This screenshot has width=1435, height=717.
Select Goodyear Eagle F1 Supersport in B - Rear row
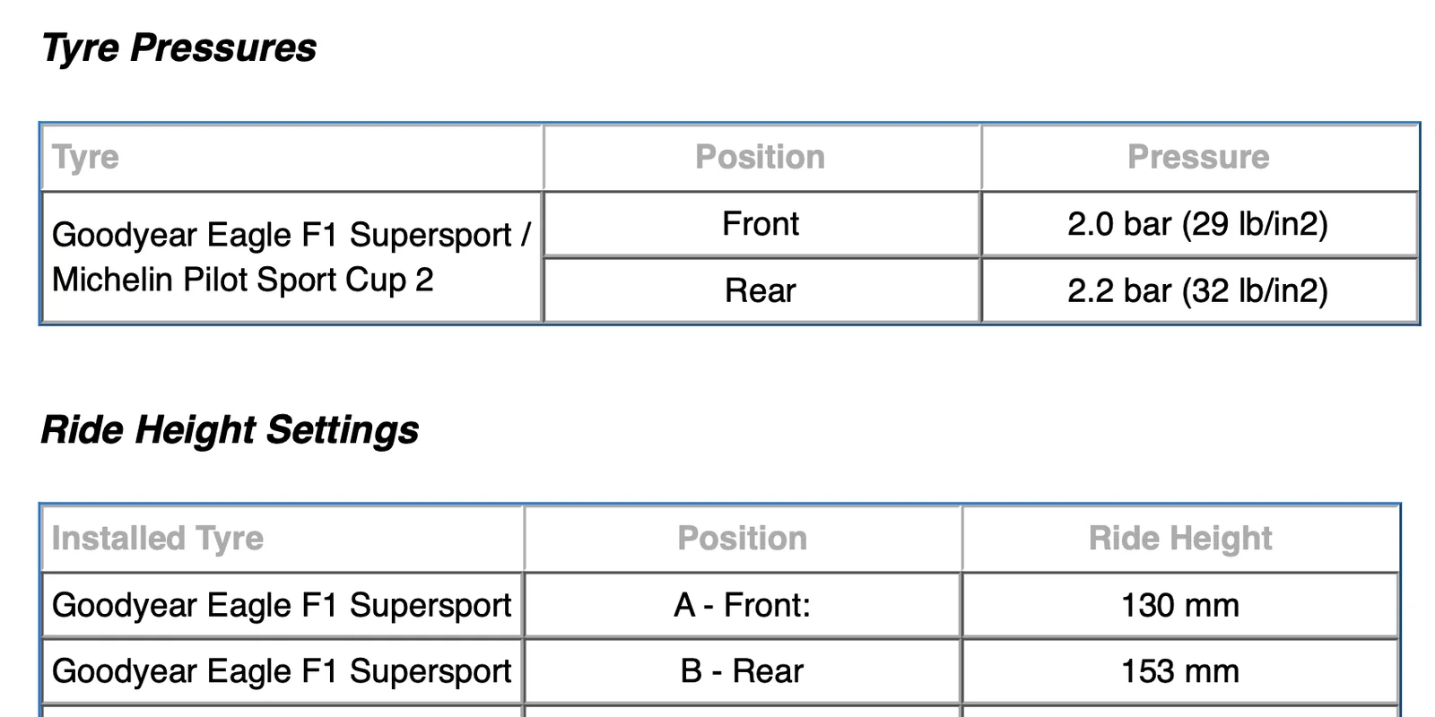tap(282, 671)
